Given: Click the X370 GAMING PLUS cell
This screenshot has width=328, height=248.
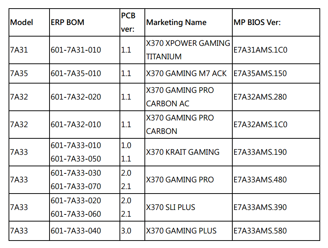Looking at the screenshot, I should [x=181, y=231].
